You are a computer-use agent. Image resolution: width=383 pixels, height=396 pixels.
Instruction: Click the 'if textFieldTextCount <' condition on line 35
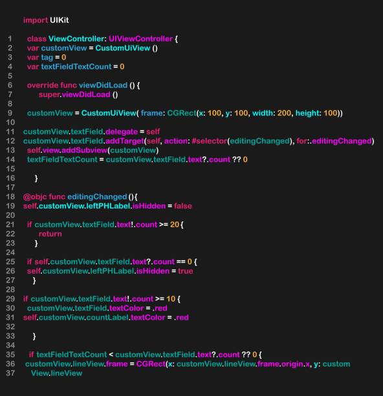click(71, 355)
